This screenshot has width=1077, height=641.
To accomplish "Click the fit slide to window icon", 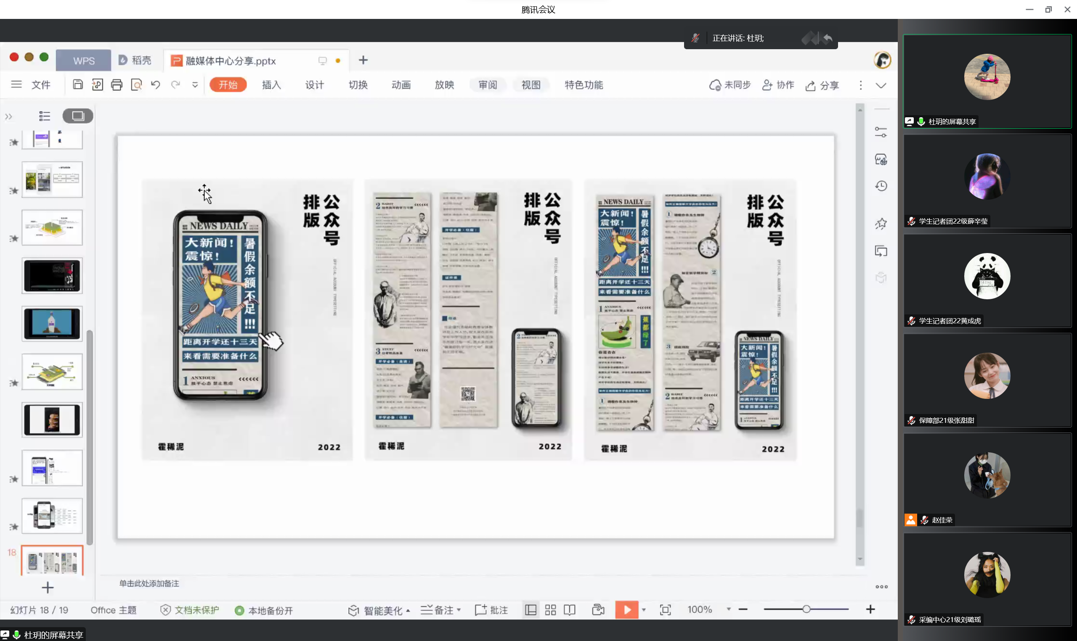I will pos(666,610).
